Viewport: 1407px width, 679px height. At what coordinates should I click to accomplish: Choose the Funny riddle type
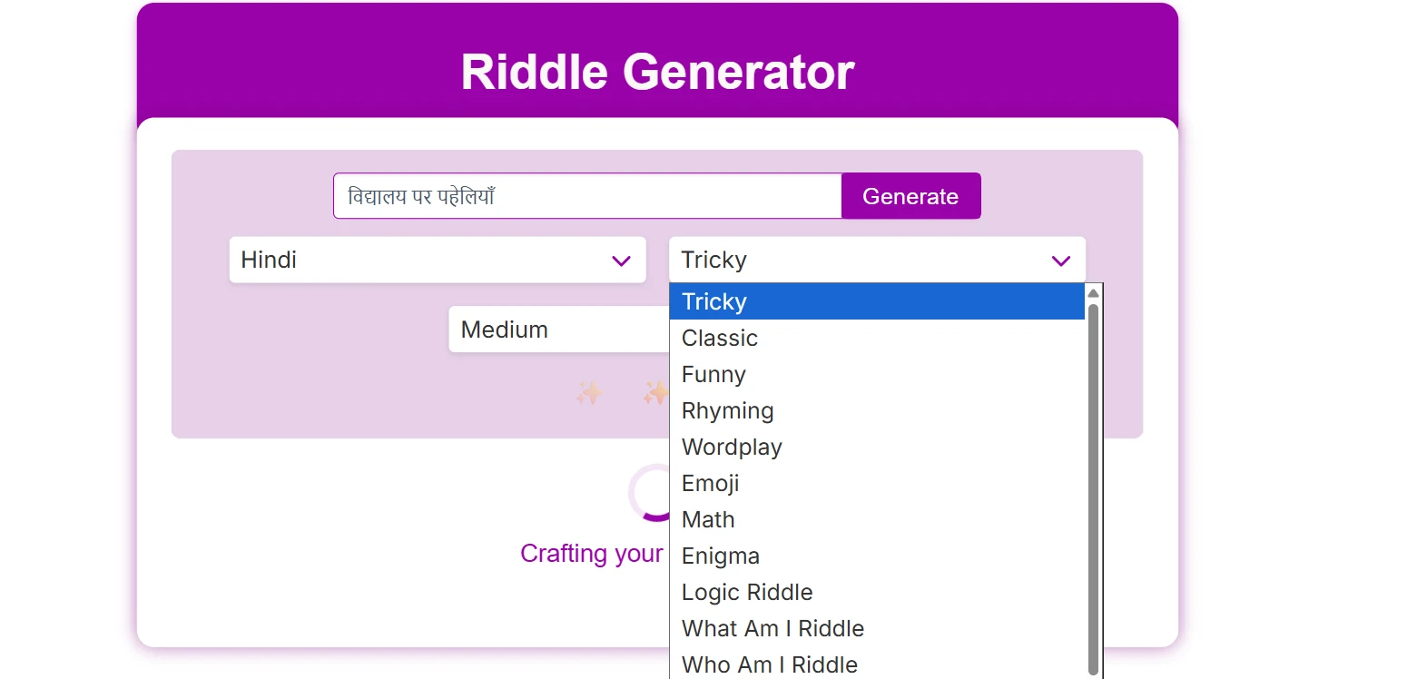point(876,374)
